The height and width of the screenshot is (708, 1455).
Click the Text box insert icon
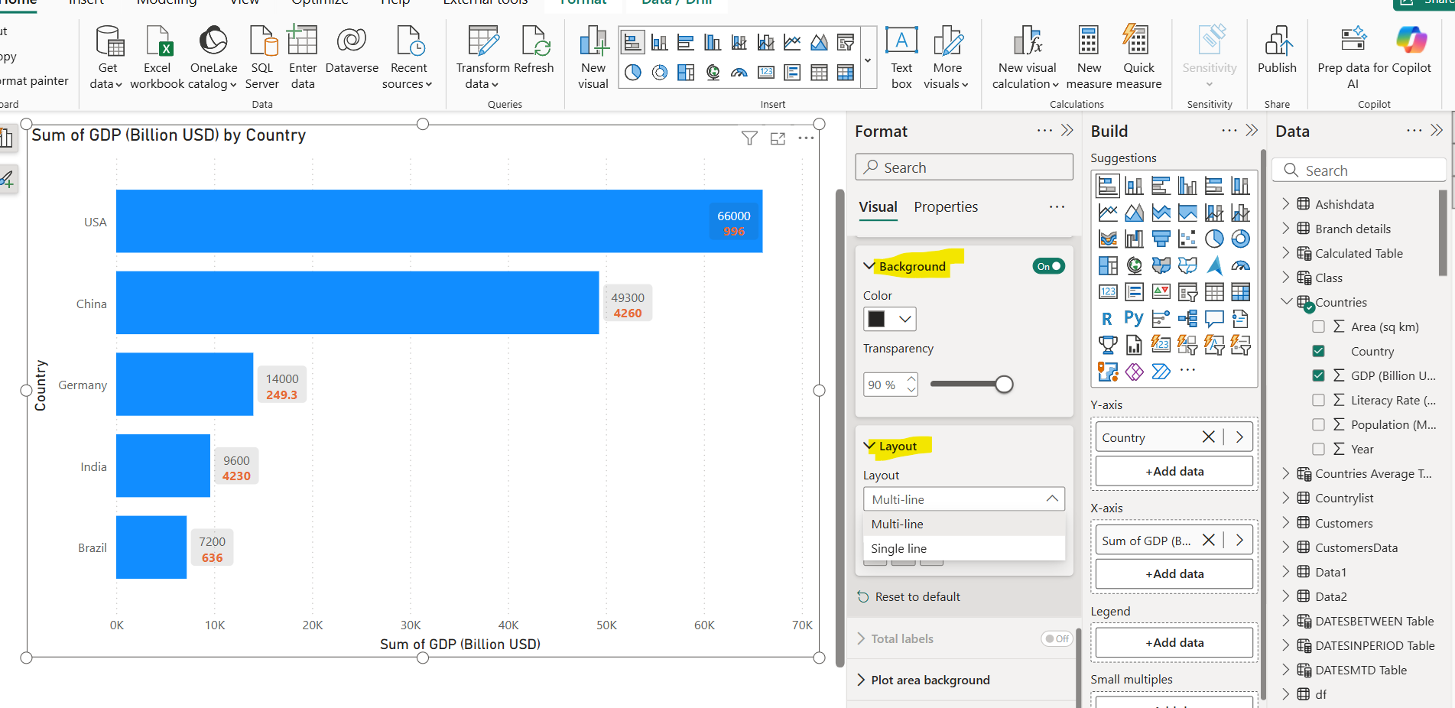pos(901,47)
